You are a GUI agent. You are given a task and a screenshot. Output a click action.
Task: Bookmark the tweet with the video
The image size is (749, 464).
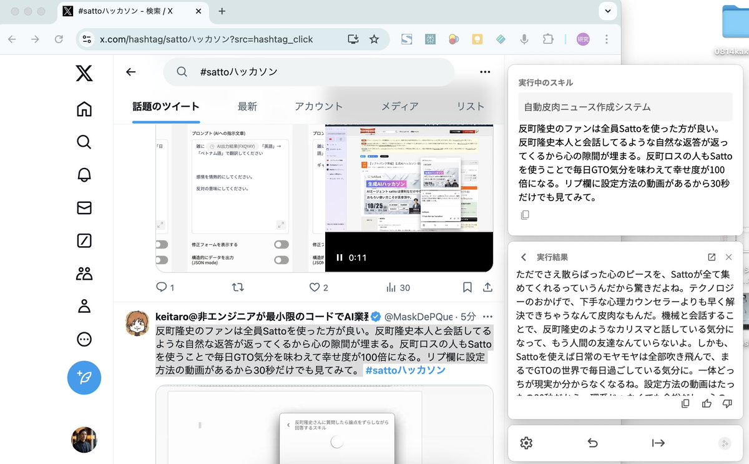(467, 287)
